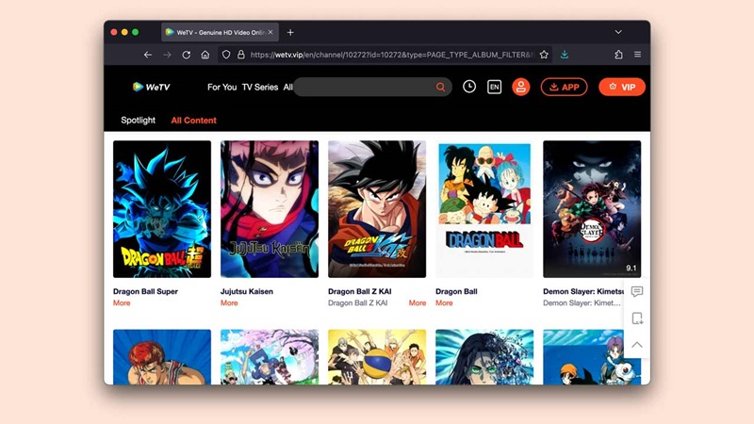The image size is (754, 424).
Task: Click the orange VIP button
Action: click(622, 87)
